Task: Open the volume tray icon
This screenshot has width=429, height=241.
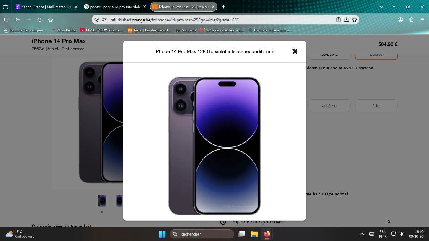Action: (402, 234)
